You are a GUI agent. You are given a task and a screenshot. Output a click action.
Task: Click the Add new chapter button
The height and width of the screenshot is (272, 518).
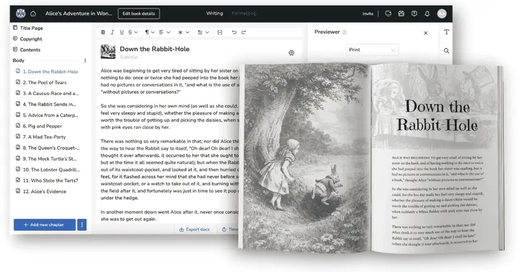[x=44, y=225]
